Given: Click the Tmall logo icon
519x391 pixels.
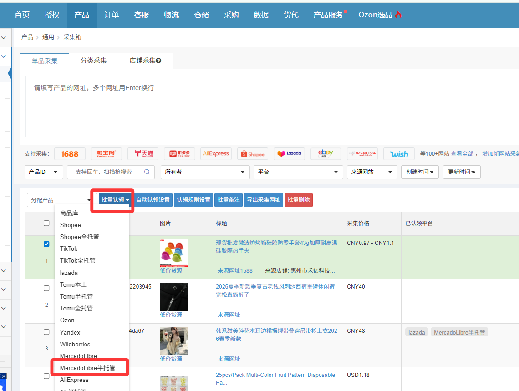Looking at the screenshot, I should (x=142, y=154).
